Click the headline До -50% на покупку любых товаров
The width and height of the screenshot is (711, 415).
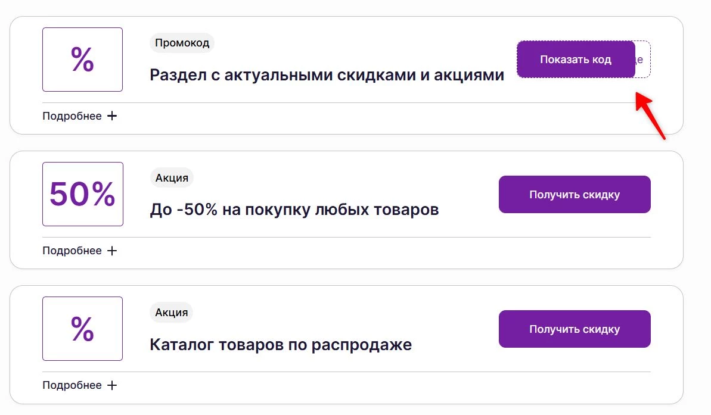[294, 210]
